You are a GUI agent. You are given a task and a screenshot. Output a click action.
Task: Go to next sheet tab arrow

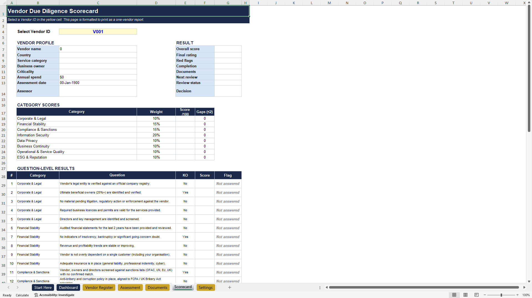17,287
